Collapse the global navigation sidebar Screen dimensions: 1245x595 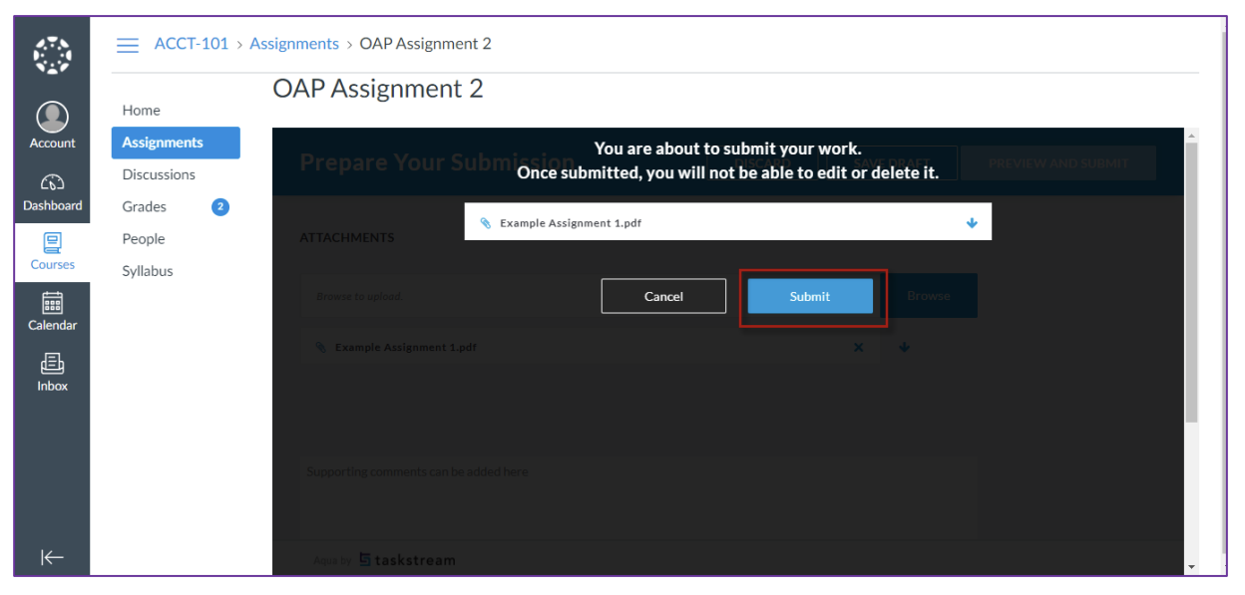pyautogui.click(x=52, y=557)
